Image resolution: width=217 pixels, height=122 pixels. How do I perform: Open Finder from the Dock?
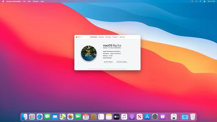tap(24, 117)
